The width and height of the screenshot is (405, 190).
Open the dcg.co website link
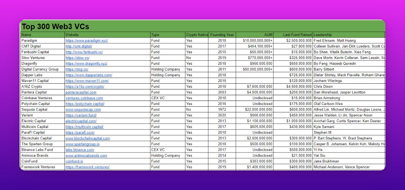tap(77, 69)
